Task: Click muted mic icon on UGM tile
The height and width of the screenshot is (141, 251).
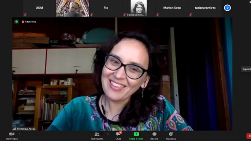Action: [25, 15]
